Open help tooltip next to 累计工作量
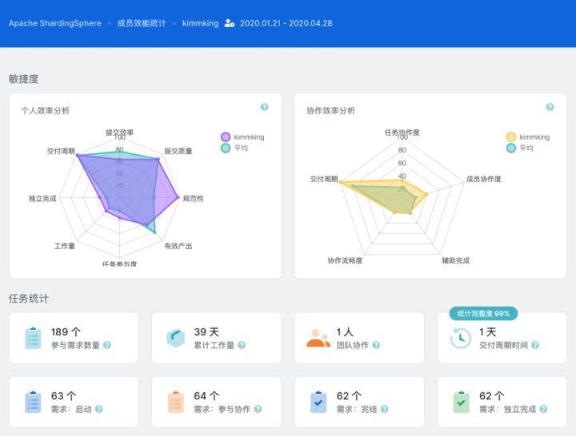The width and height of the screenshot is (576, 436). (242, 345)
